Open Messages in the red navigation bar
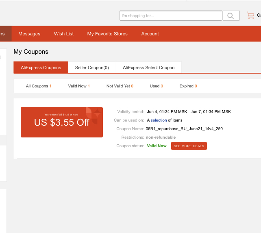261x233 pixels. pyautogui.click(x=29, y=34)
